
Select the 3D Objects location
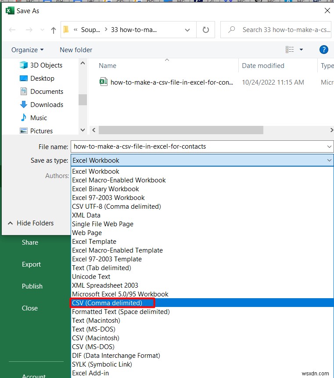[x=47, y=65]
